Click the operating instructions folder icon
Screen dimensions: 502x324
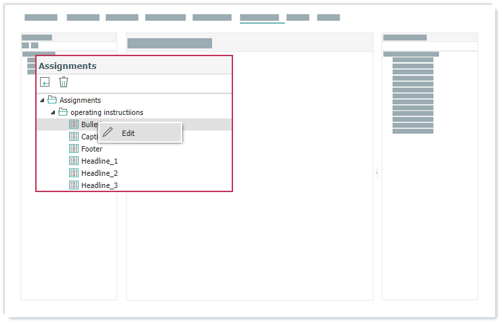point(63,112)
